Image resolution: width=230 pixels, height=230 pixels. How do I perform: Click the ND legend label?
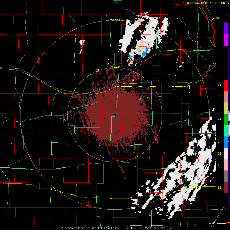pos(219,199)
